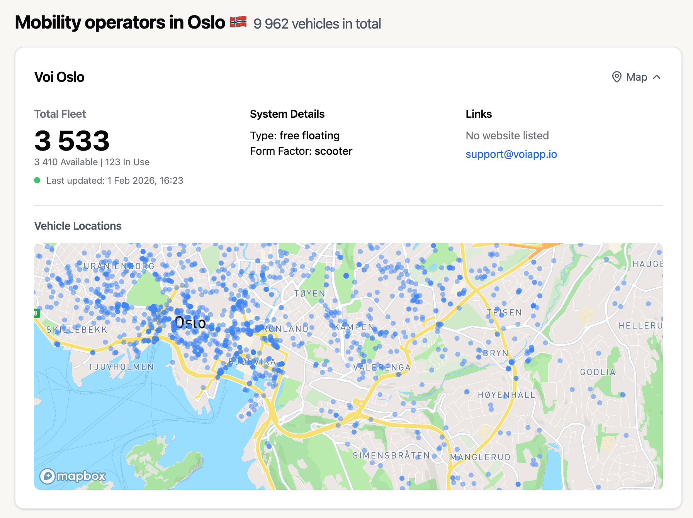The image size is (693, 518).
Task: Click the SIMENSBRÅTEN label on the map
Action: (x=391, y=455)
